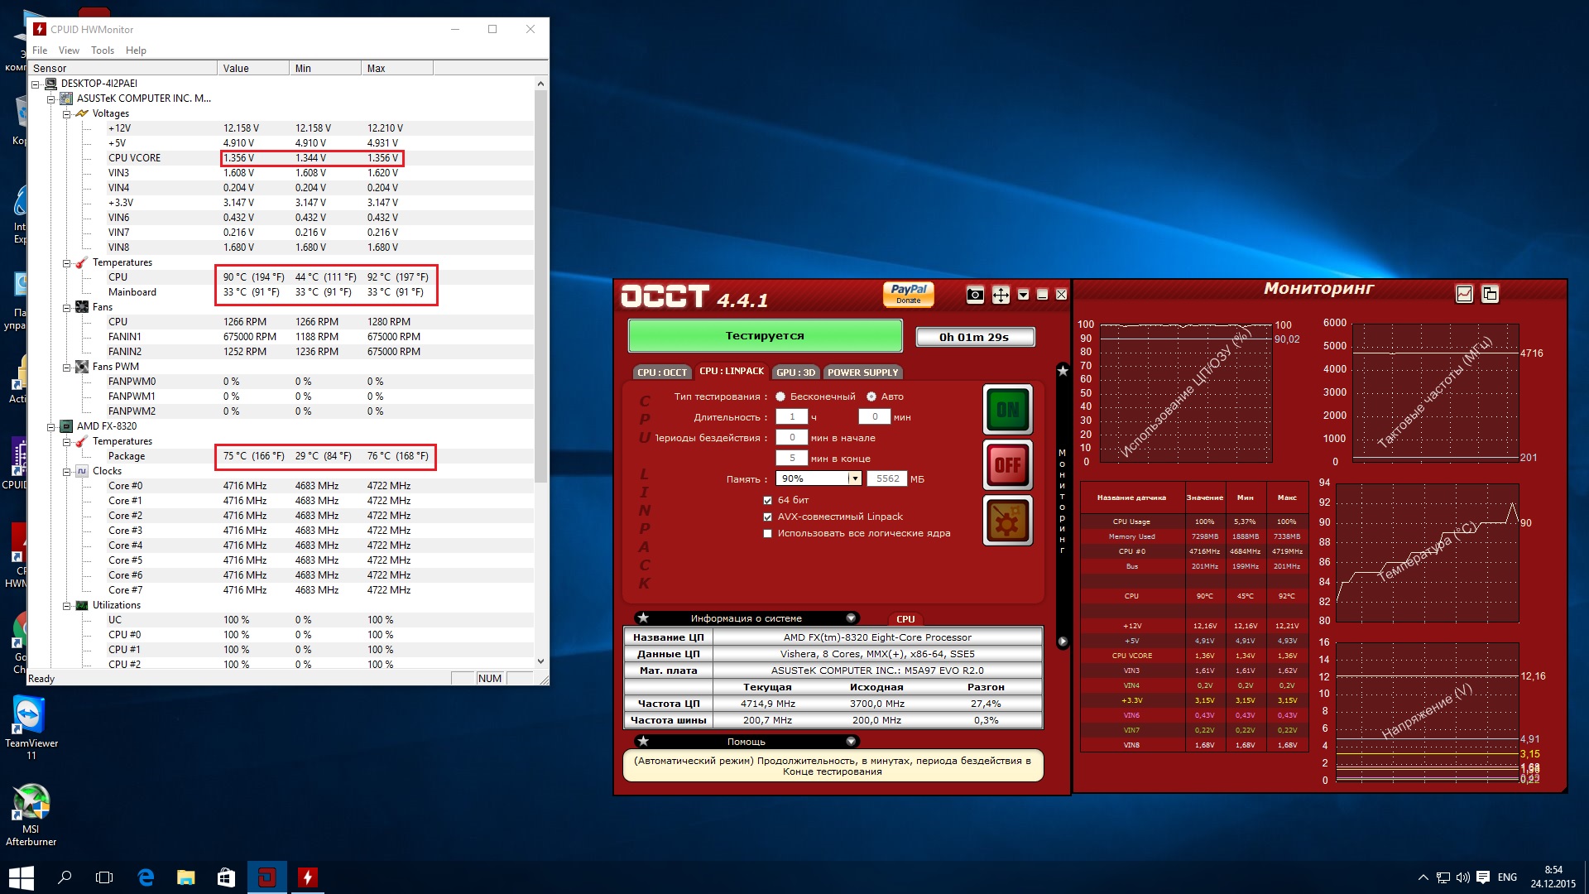Image resolution: width=1589 pixels, height=894 pixels.
Task: Enable use all logical cores checkbox
Action: (768, 534)
